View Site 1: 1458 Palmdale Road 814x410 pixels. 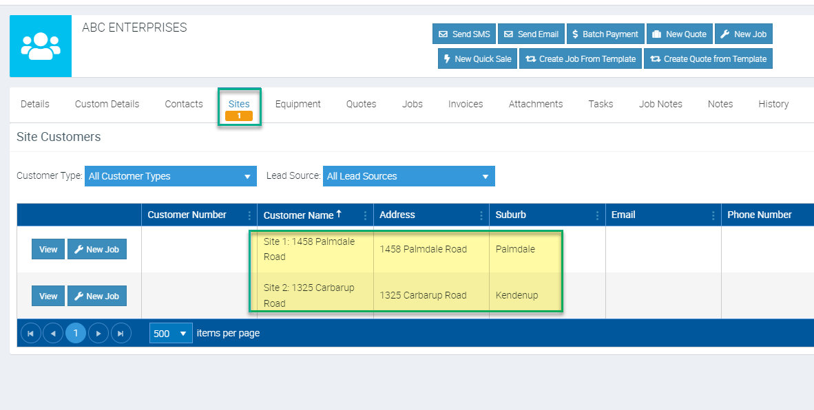tap(48, 250)
